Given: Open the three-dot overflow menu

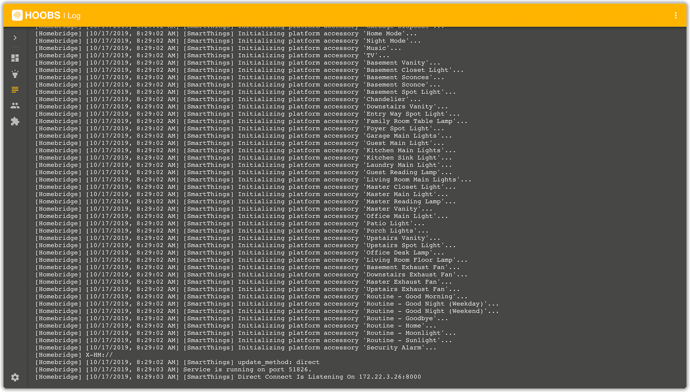Looking at the screenshot, I should (676, 15).
